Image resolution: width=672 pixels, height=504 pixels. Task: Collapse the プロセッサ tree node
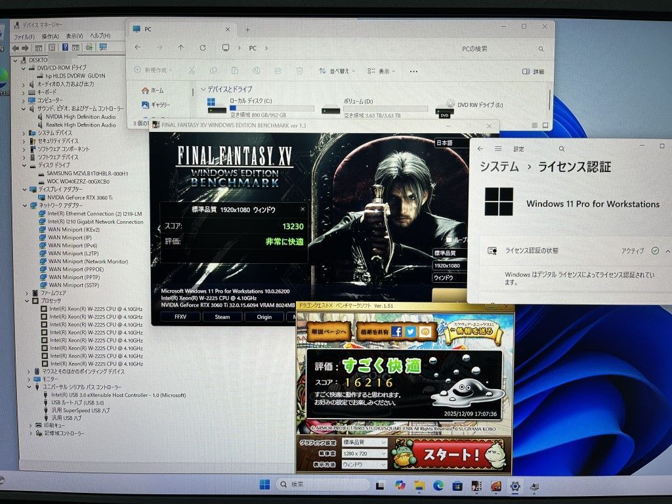click(27, 301)
